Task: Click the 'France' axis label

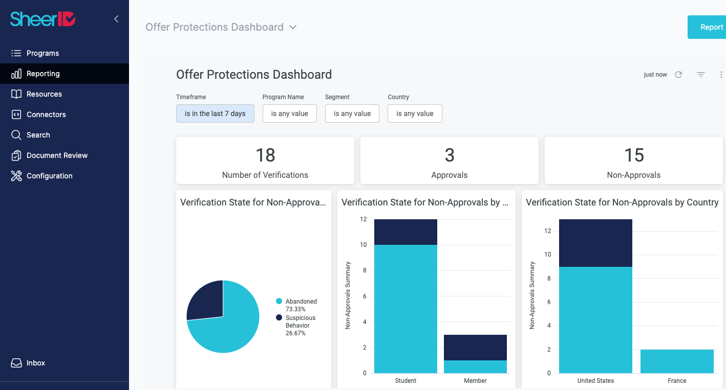Action: pos(677,381)
